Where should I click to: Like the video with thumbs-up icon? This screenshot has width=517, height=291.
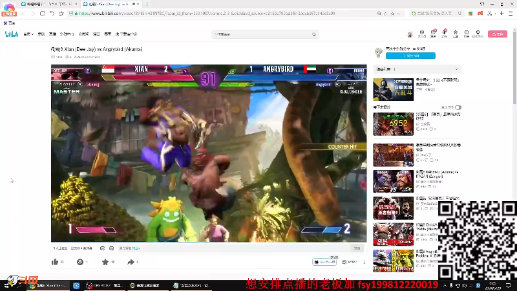click(55, 262)
